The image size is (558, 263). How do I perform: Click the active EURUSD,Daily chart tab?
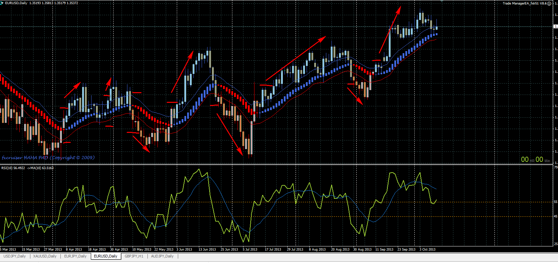tap(106, 256)
